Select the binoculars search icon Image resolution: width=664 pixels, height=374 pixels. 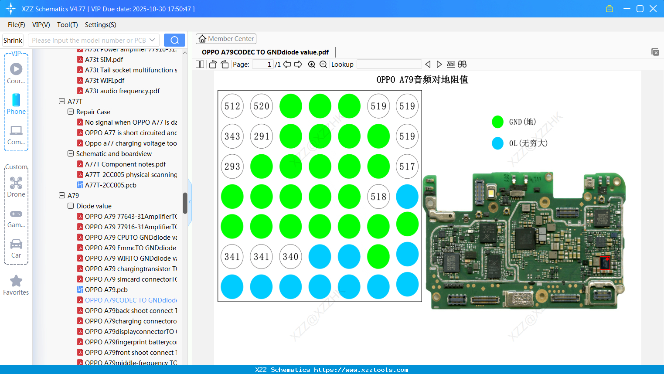click(x=462, y=64)
